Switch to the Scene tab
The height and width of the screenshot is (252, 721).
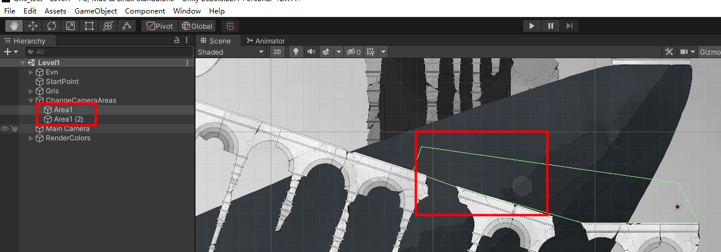tap(216, 41)
